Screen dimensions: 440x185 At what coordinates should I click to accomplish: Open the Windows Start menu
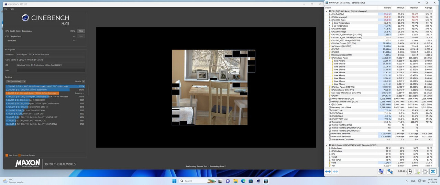coord(174,181)
